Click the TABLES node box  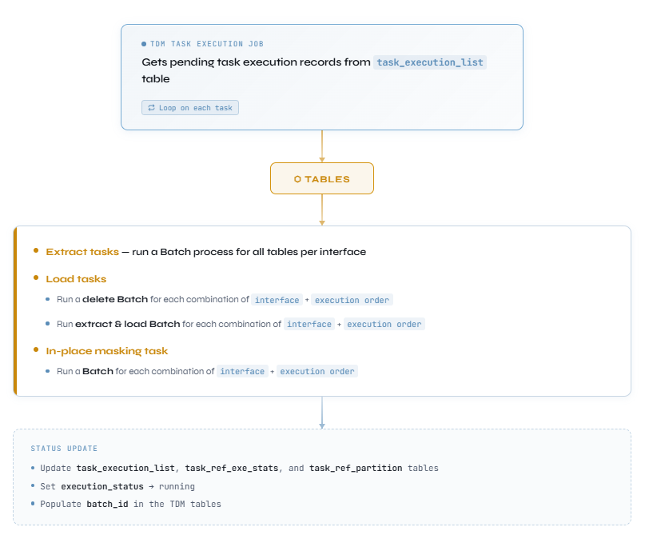322,179
